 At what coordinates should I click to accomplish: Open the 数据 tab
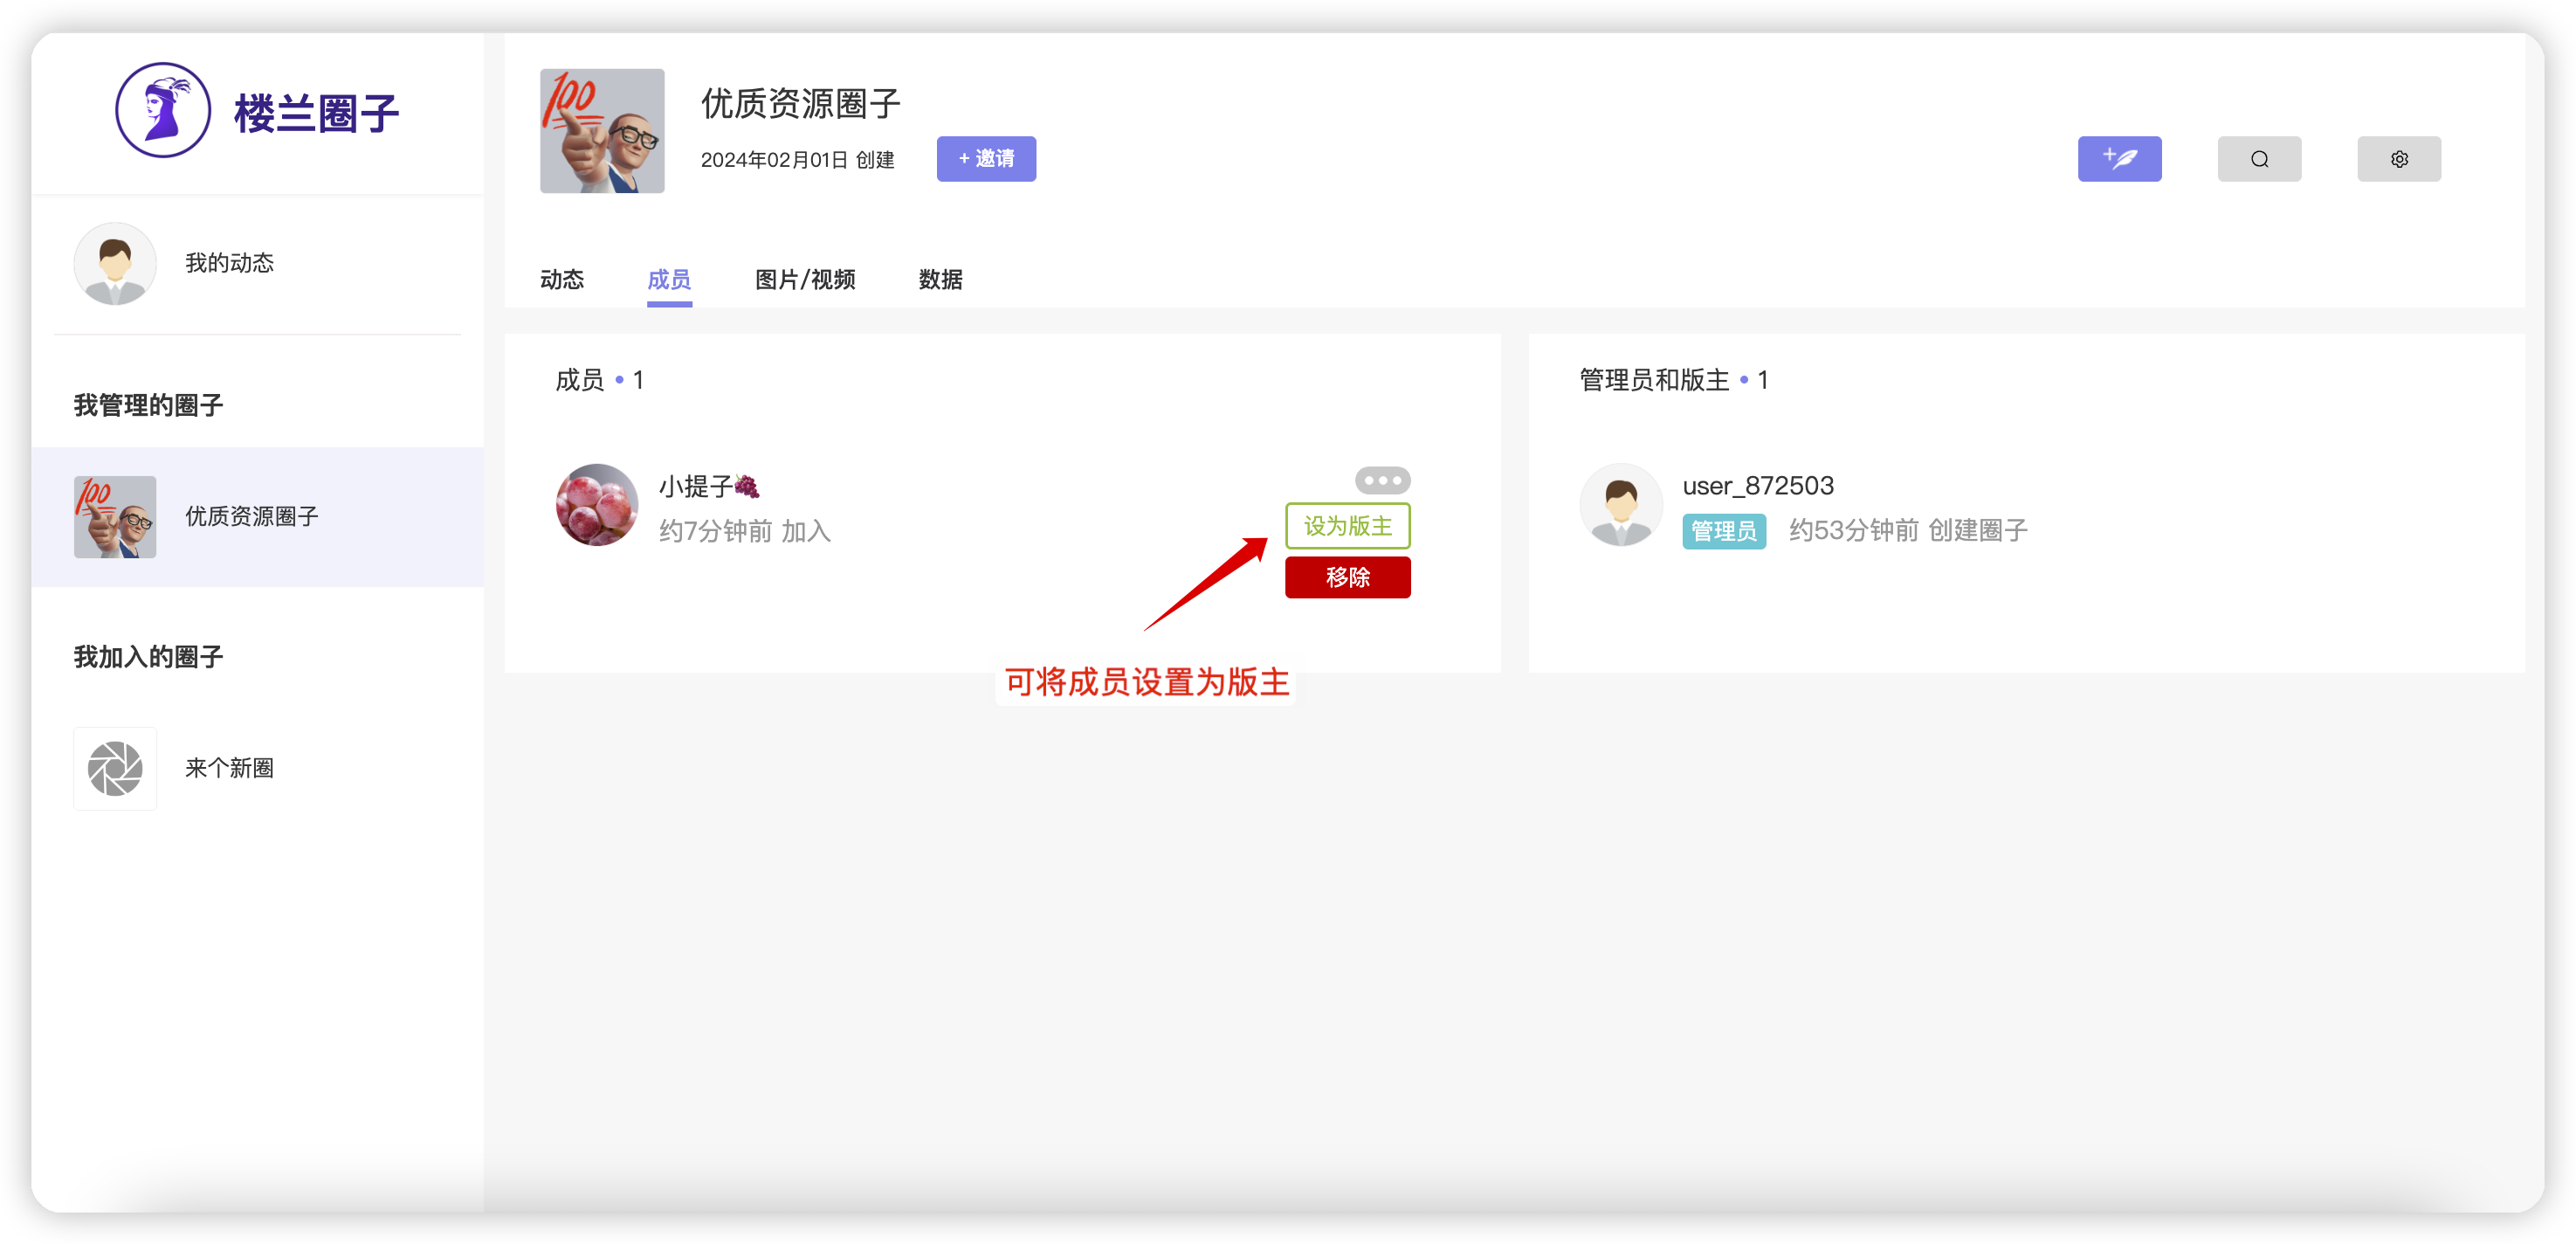point(941,280)
